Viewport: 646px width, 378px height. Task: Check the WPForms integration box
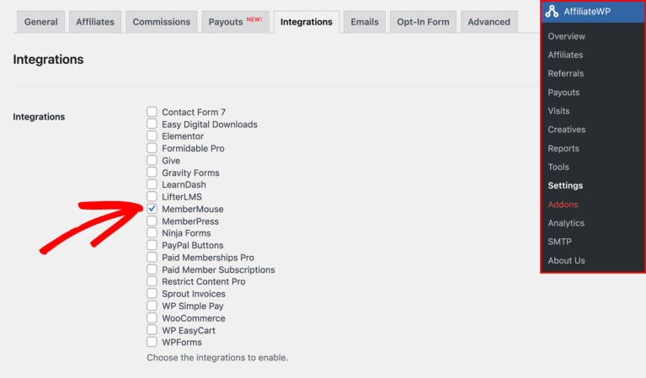click(152, 343)
